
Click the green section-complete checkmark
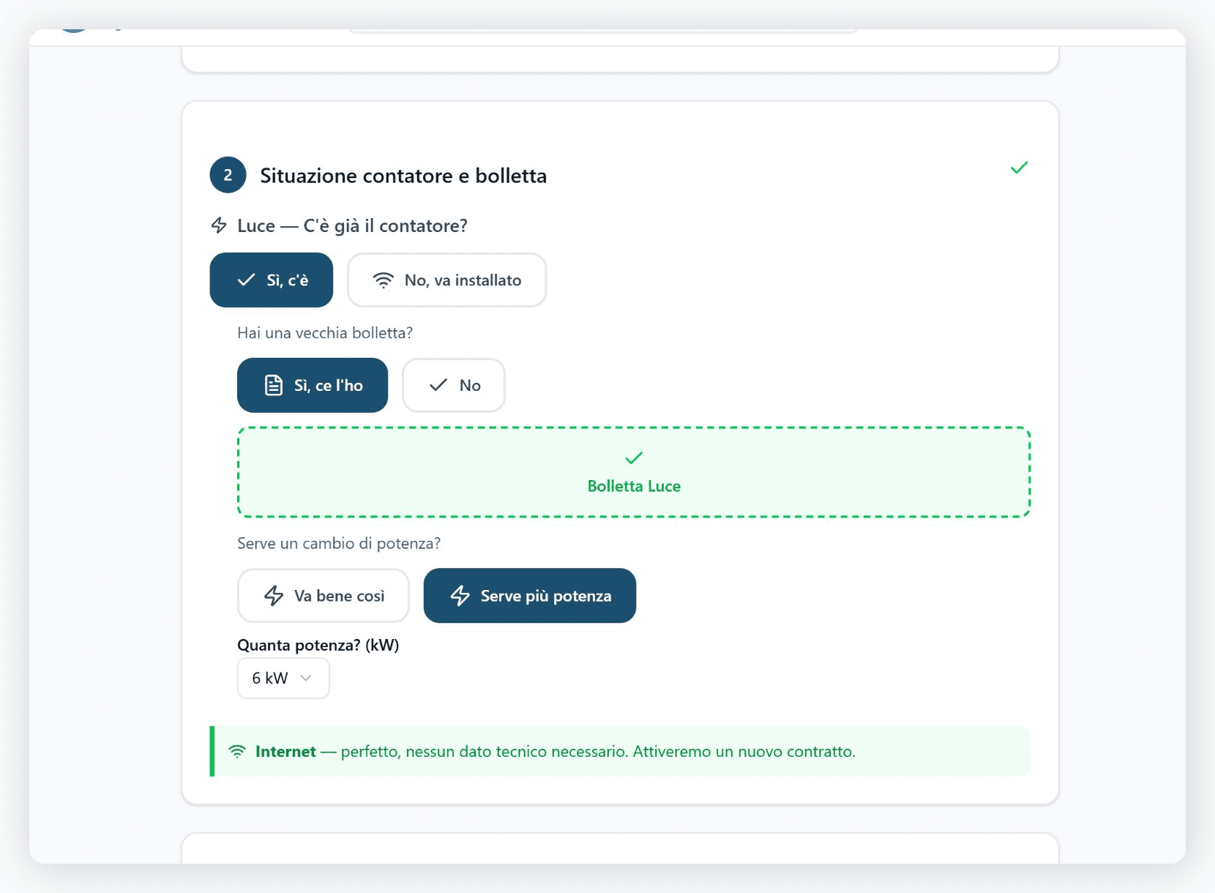pos(1019,168)
